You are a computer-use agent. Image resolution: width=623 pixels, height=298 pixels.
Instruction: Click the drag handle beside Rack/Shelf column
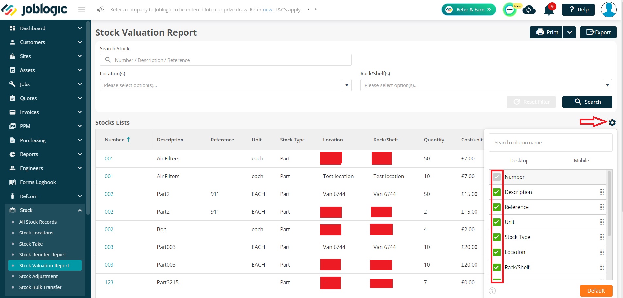[601, 267]
